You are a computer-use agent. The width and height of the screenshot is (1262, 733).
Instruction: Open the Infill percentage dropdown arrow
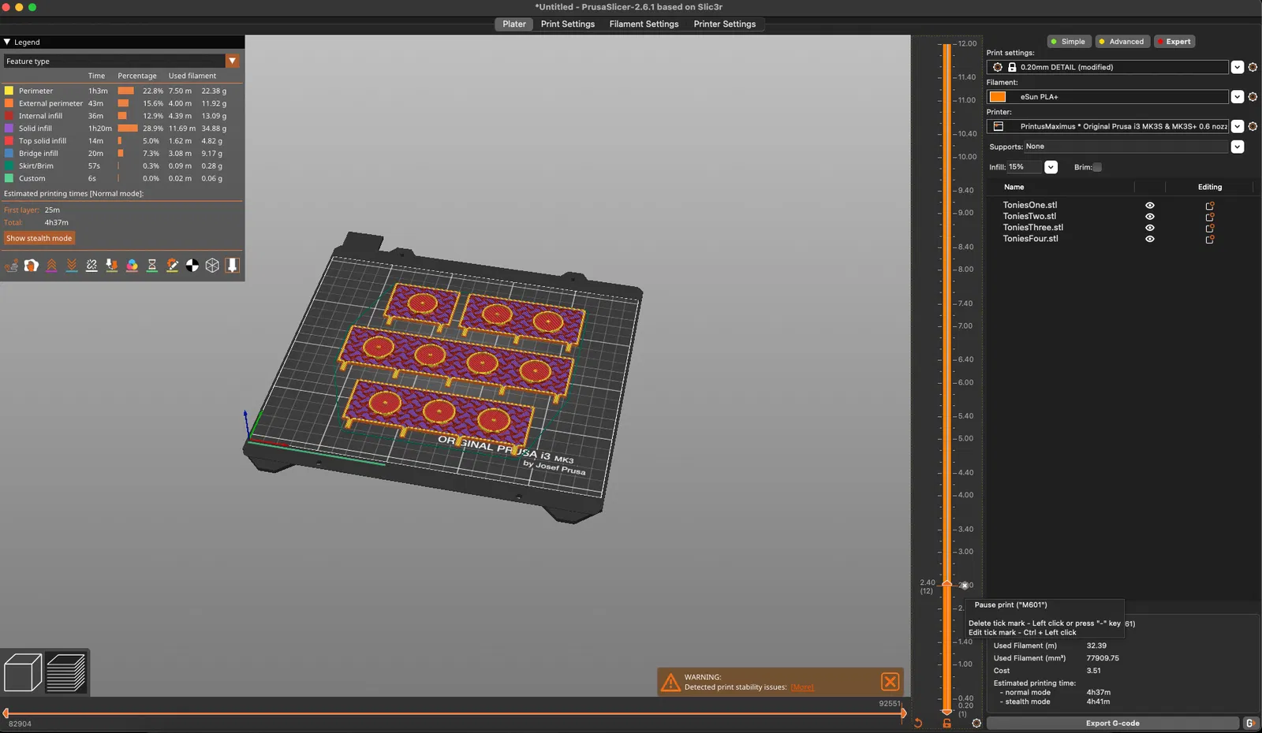1051,167
